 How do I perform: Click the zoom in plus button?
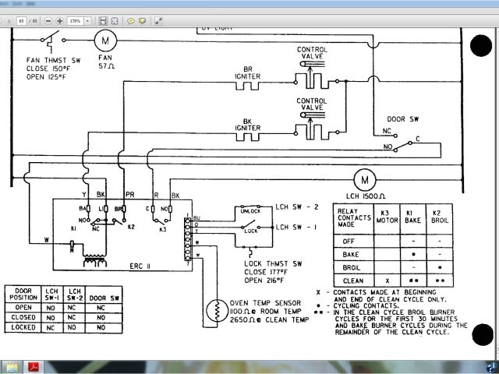click(x=60, y=19)
